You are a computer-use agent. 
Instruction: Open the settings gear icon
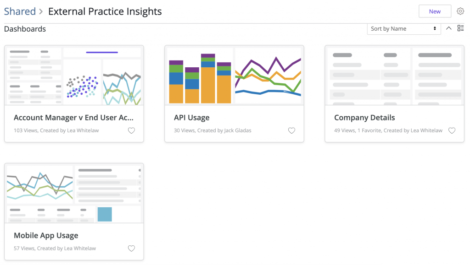click(x=460, y=11)
